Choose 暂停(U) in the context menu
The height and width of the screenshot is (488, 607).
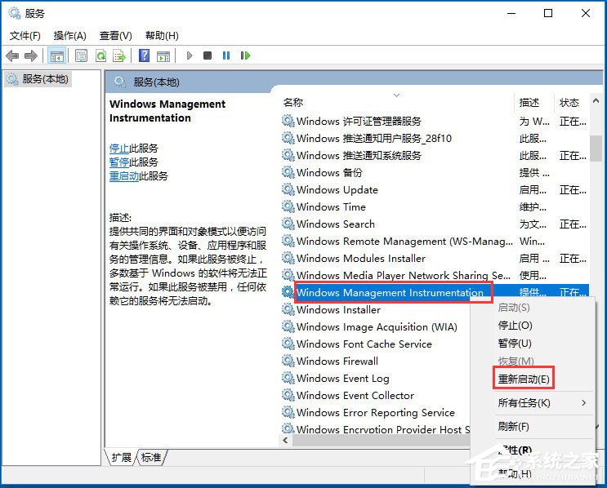coord(515,343)
